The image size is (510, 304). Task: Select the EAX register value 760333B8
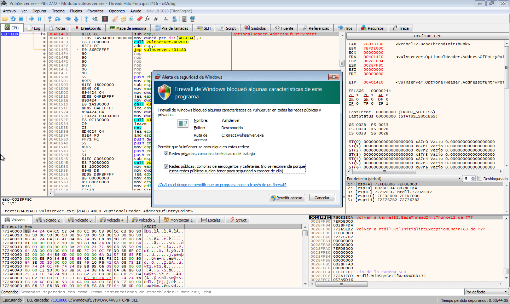373,44
